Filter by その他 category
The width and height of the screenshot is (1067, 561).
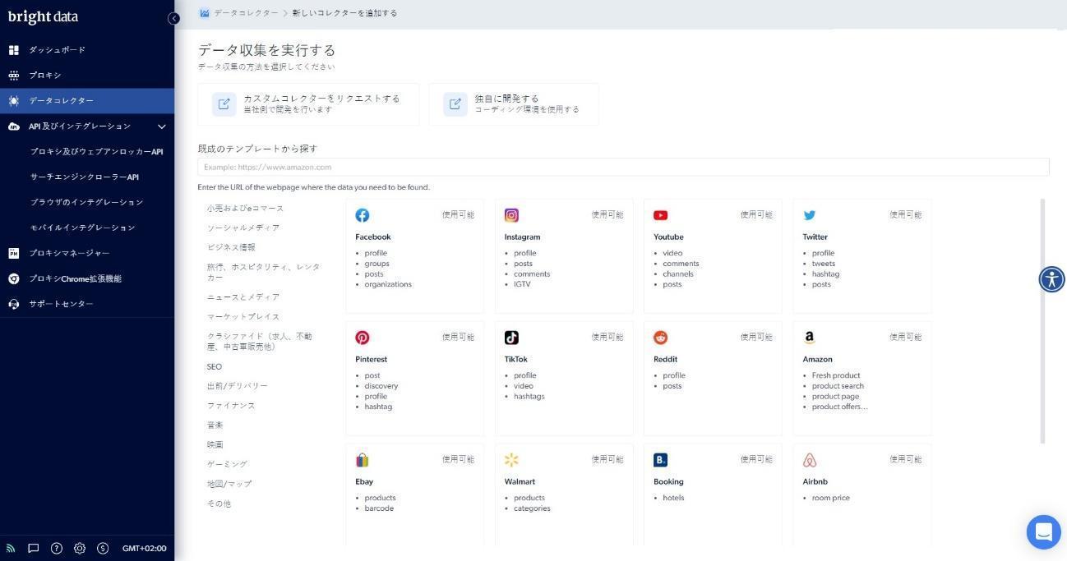click(x=219, y=504)
